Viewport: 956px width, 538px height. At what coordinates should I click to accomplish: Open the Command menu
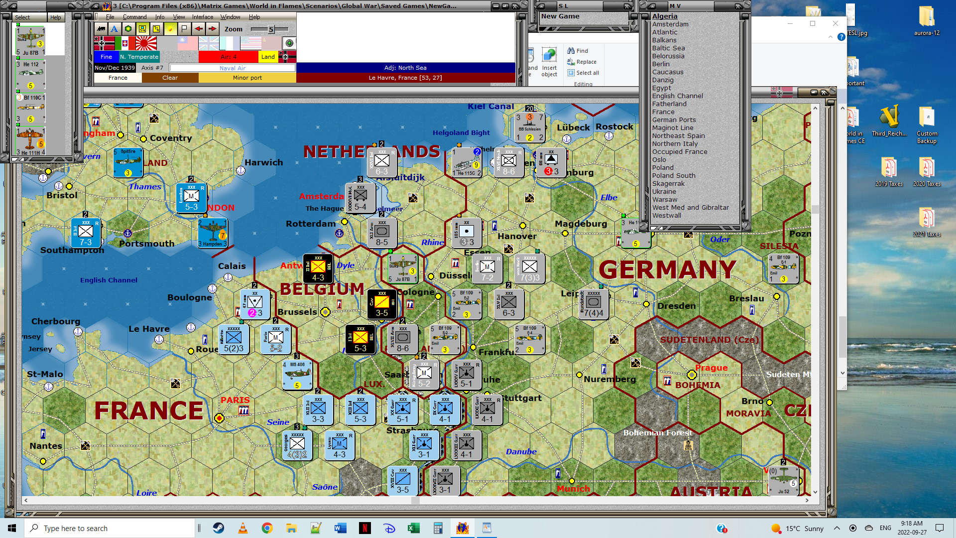point(134,17)
